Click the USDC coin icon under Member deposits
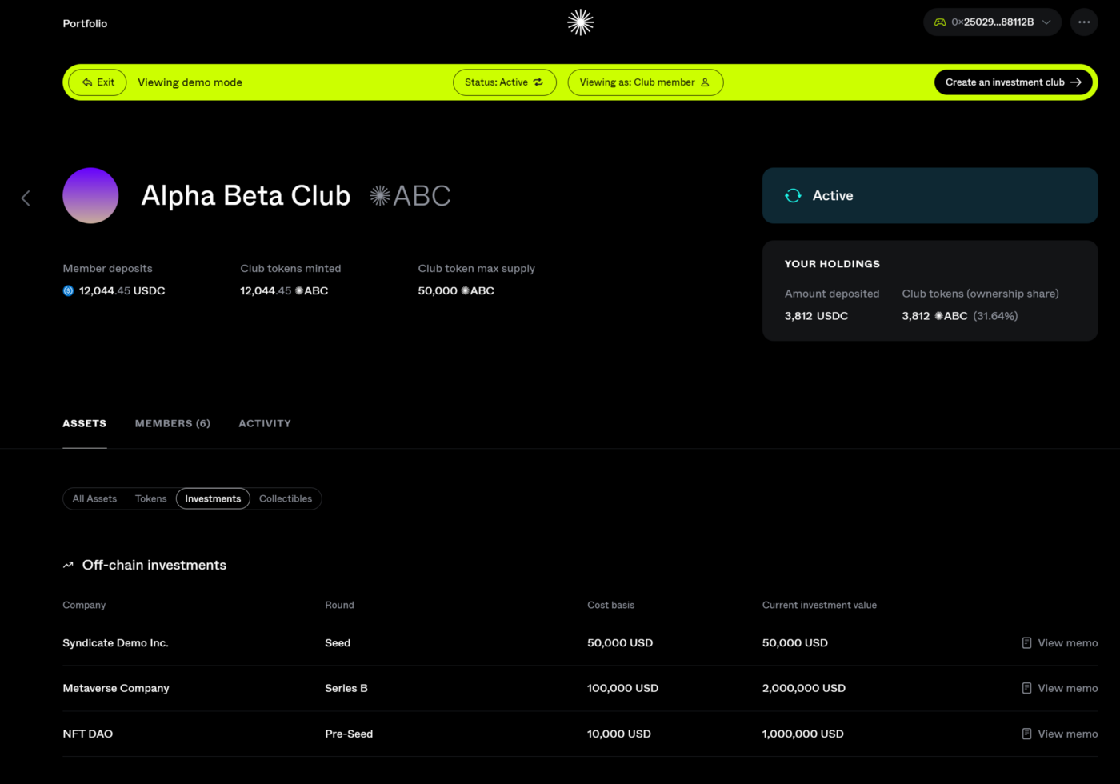The image size is (1120, 784). tap(68, 290)
